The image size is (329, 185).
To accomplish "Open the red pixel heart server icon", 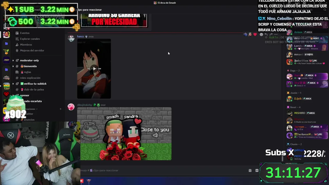I will click(x=6, y=94).
